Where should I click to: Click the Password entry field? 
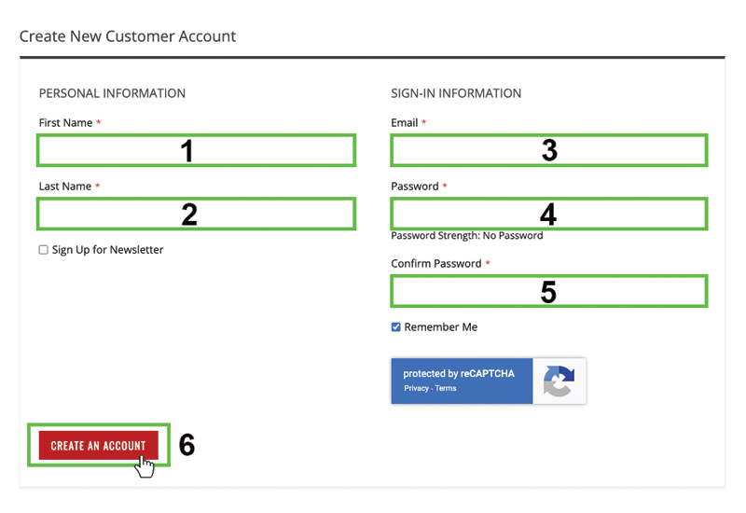coord(548,215)
